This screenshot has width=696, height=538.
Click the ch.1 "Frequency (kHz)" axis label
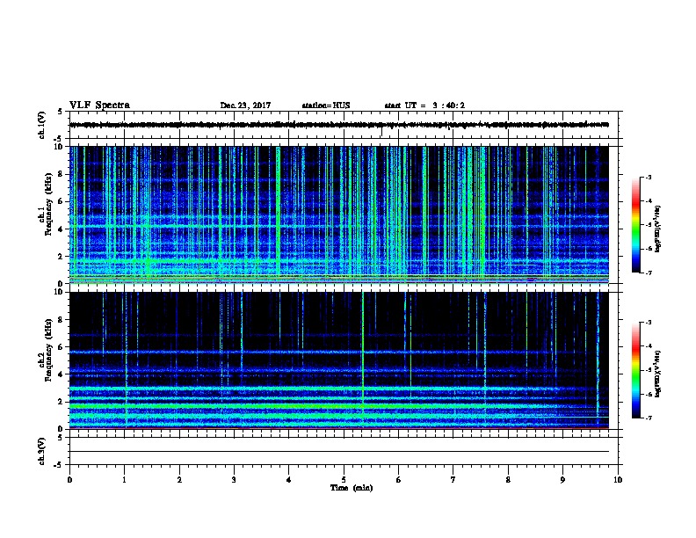click(48, 205)
